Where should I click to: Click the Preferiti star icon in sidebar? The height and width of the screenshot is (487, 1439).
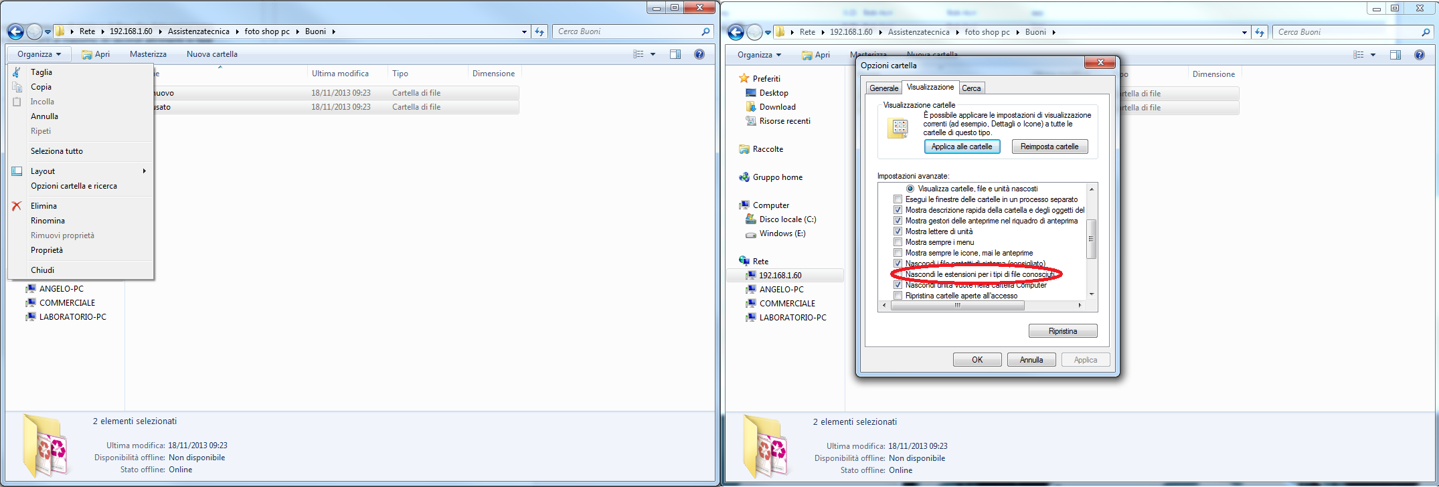(x=744, y=79)
